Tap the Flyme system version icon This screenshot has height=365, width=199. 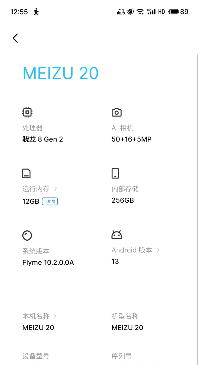click(x=27, y=236)
